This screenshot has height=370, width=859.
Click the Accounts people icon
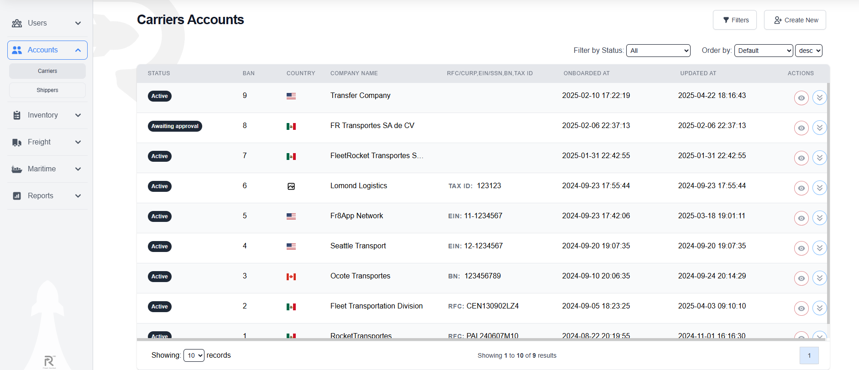click(x=17, y=50)
